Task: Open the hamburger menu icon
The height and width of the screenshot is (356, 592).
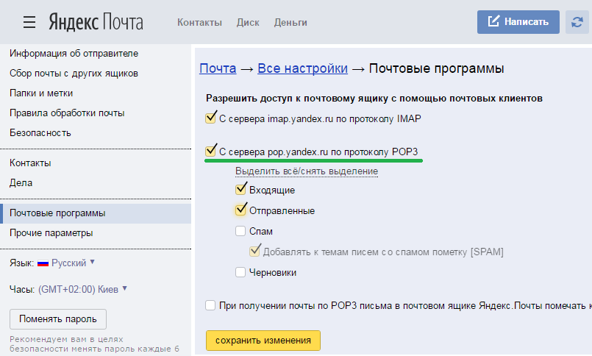Action: pos(29,22)
